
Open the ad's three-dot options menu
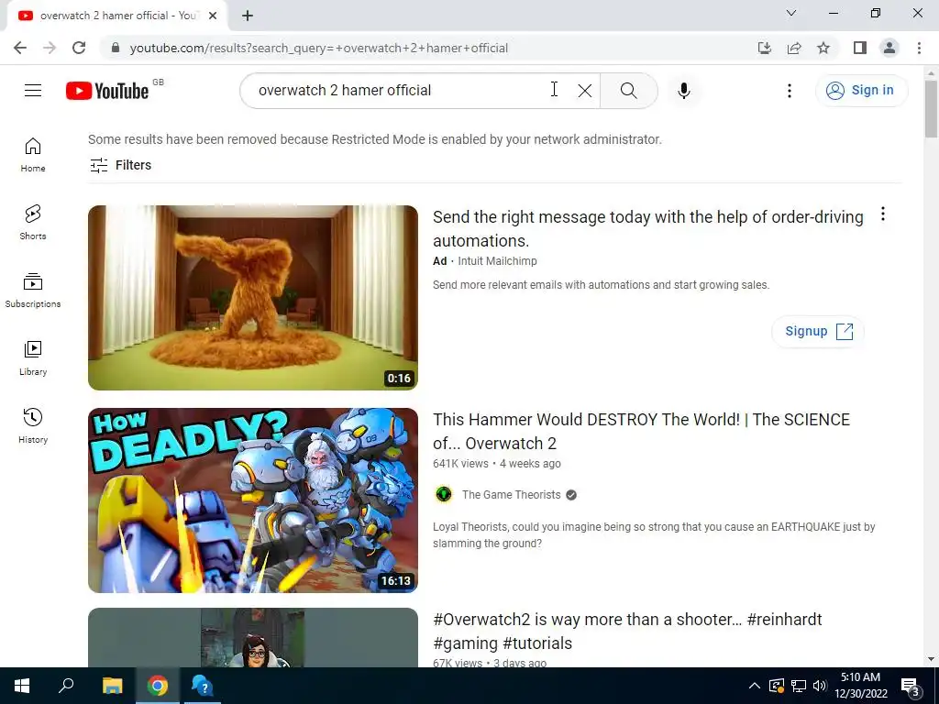883,214
